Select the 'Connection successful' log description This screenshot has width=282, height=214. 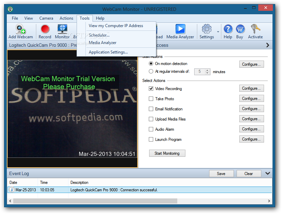click(x=114, y=190)
